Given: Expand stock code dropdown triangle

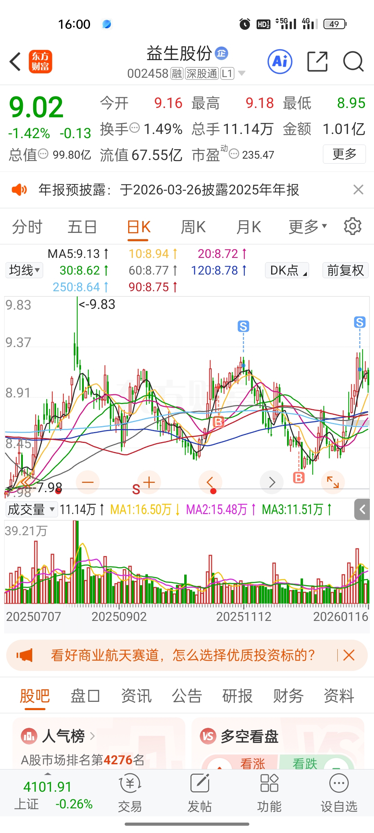Looking at the screenshot, I should point(242,73).
